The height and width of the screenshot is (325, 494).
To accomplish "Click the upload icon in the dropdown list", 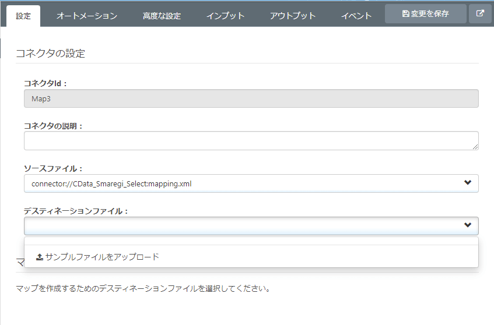I will 40,257.
